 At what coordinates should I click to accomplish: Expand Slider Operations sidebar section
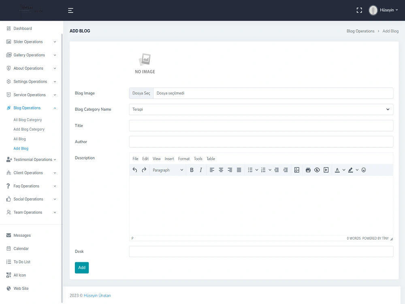[31, 42]
